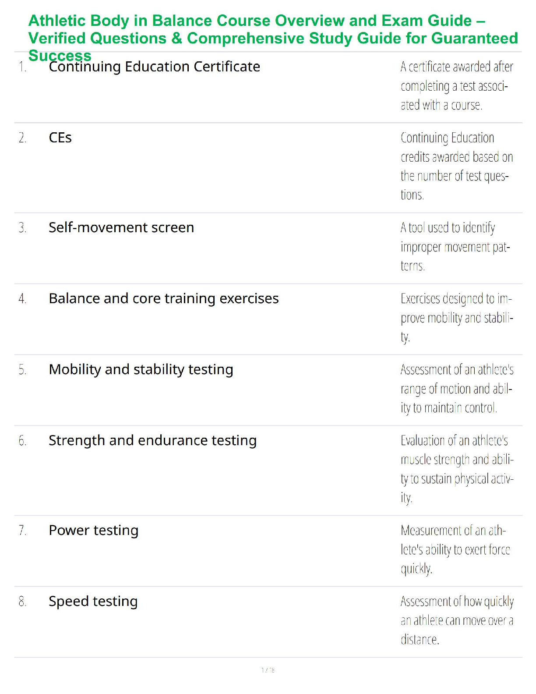Click the page number at the bottom
This screenshot has width=536, height=694.
268,670
